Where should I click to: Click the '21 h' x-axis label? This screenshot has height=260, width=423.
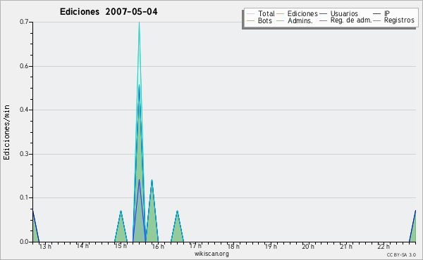346,246
